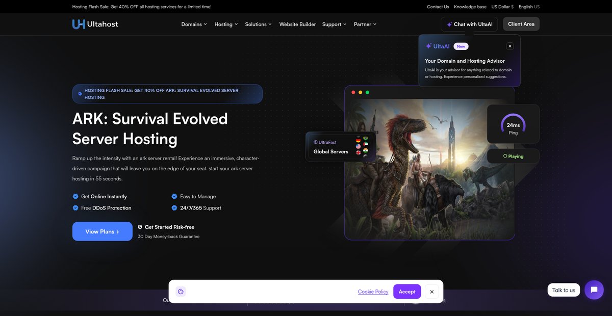
Task: Click the Global Servers text
Action: tap(331, 151)
